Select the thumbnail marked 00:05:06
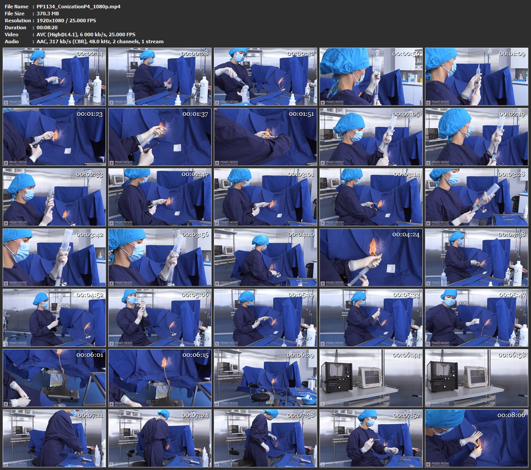531x470 pixels. [x=160, y=318]
